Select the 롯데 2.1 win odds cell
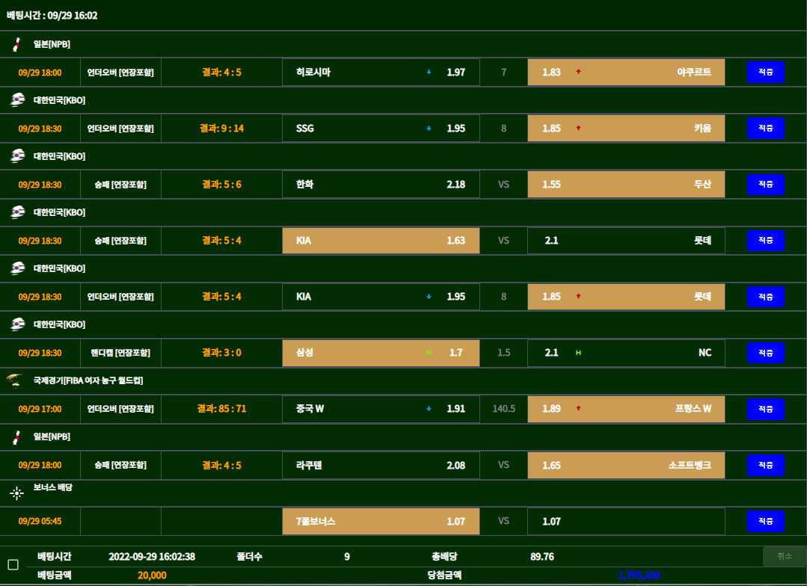Viewport: 807px width, 586px height. tap(626, 241)
